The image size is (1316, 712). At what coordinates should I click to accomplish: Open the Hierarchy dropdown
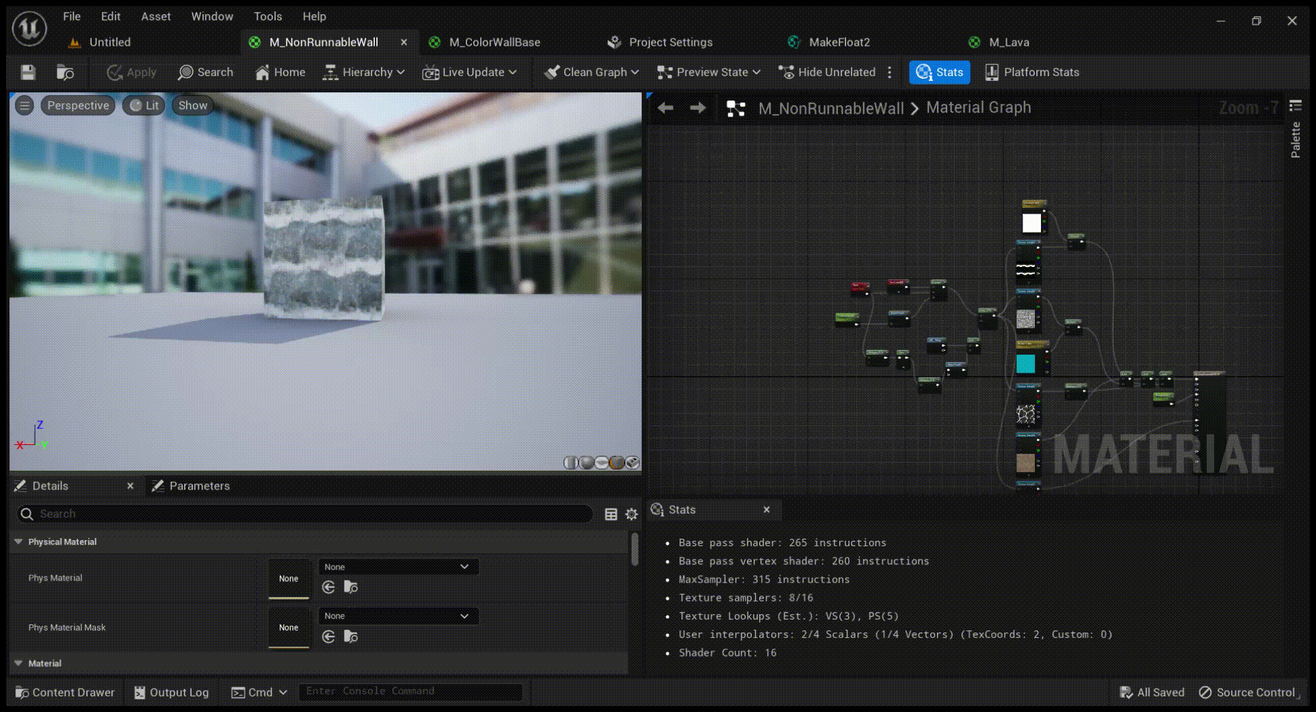[x=364, y=72]
